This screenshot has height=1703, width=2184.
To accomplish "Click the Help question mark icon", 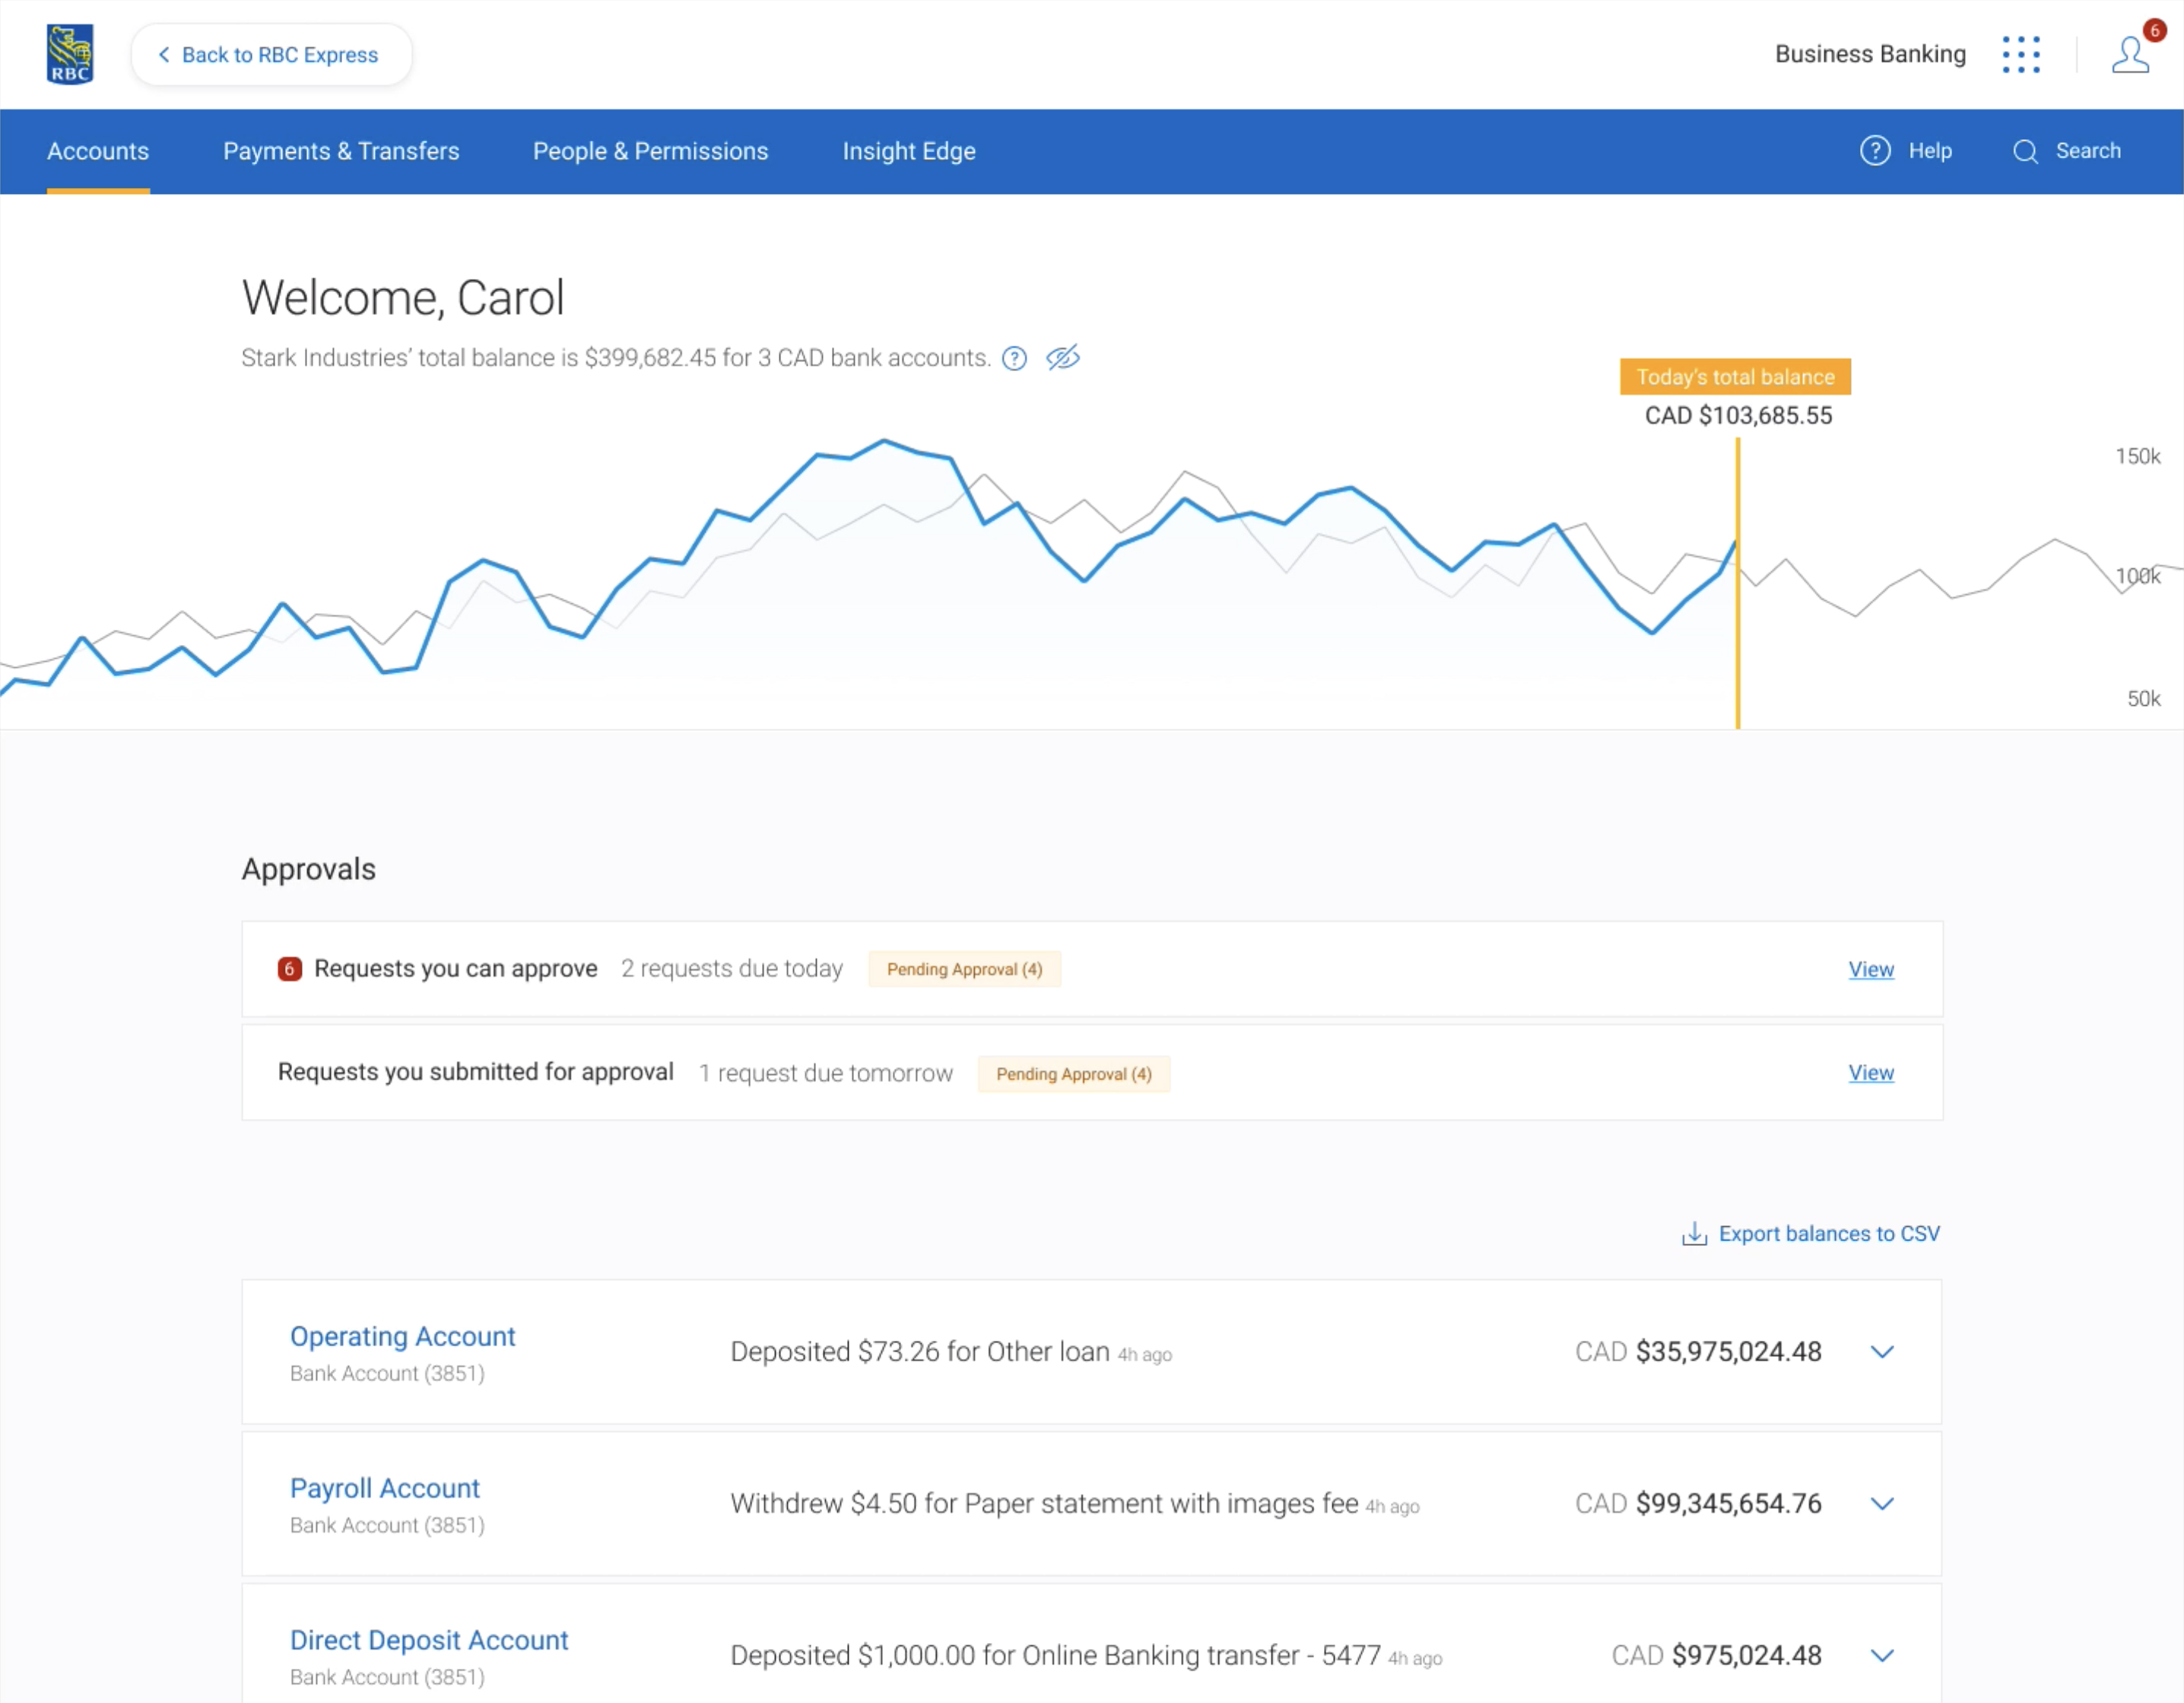I will point(1875,151).
